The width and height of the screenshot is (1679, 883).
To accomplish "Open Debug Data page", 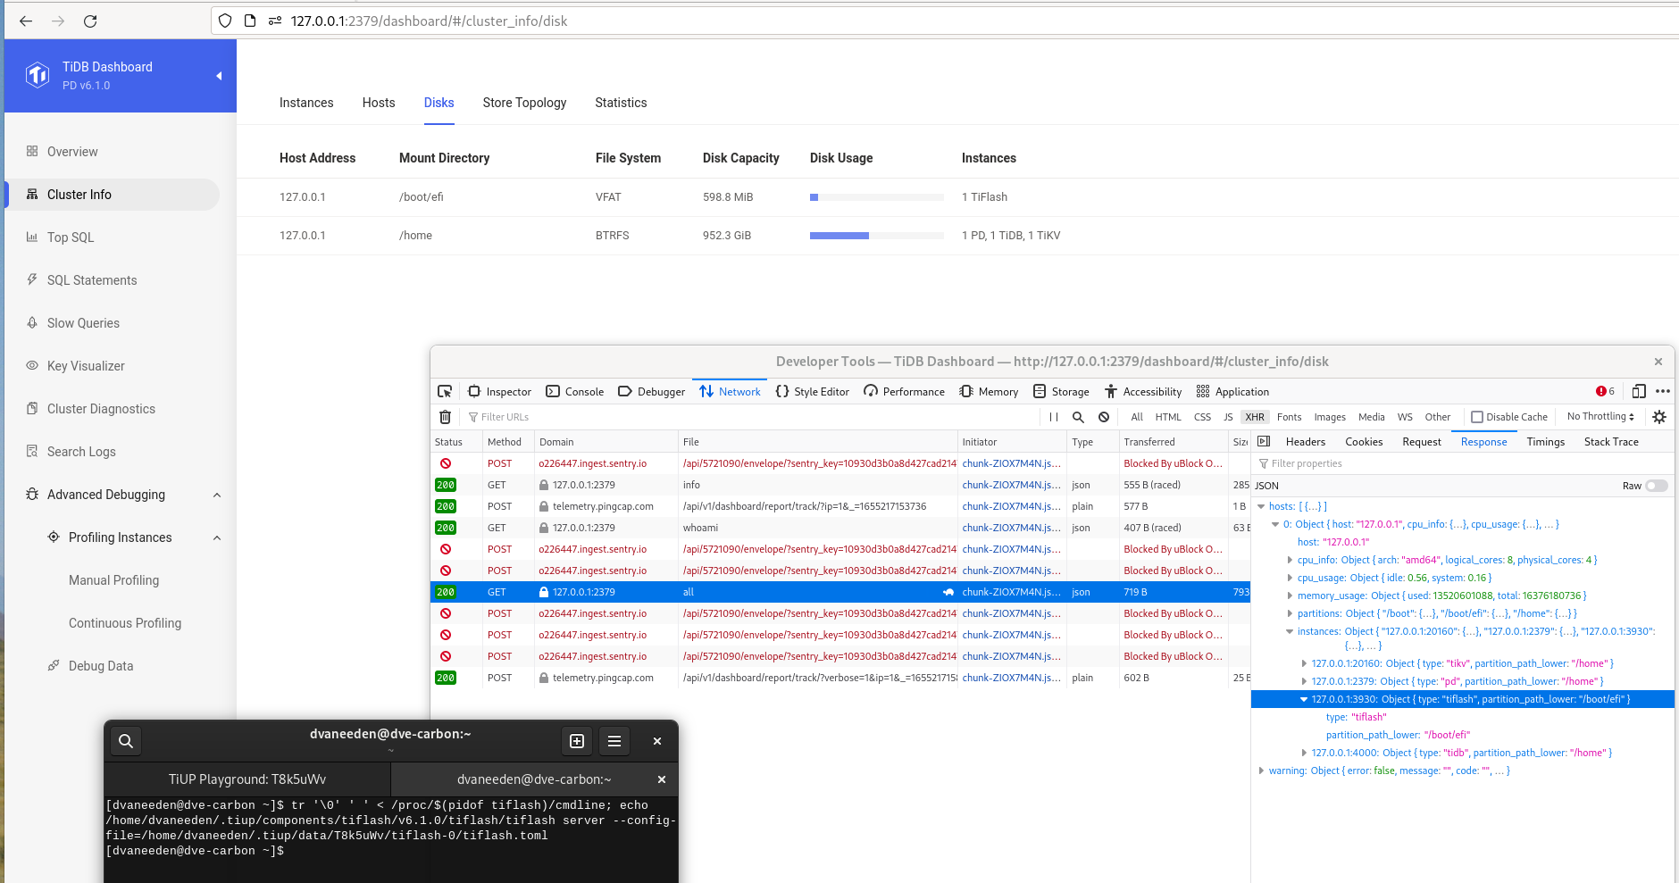I will pyautogui.click(x=100, y=666).
